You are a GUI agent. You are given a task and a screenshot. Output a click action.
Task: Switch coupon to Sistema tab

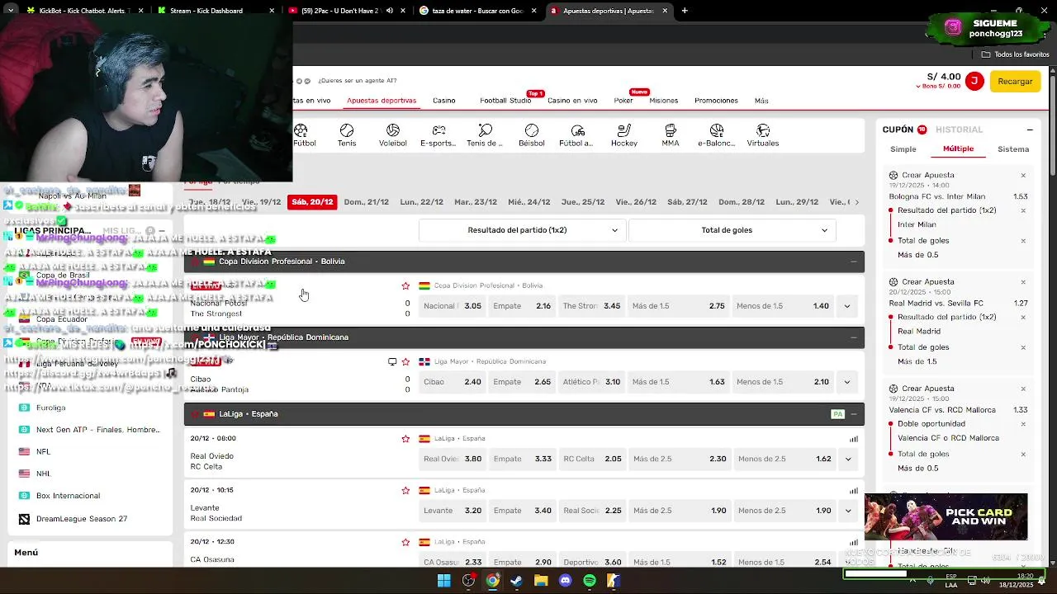pyautogui.click(x=1013, y=149)
